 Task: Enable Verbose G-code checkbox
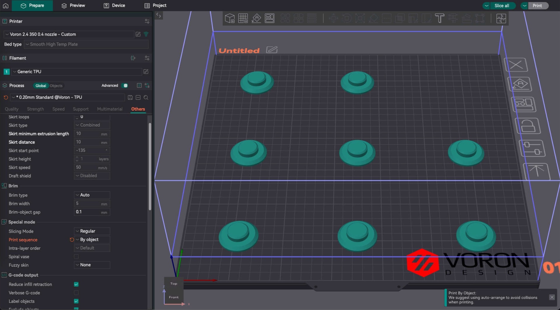click(x=76, y=293)
